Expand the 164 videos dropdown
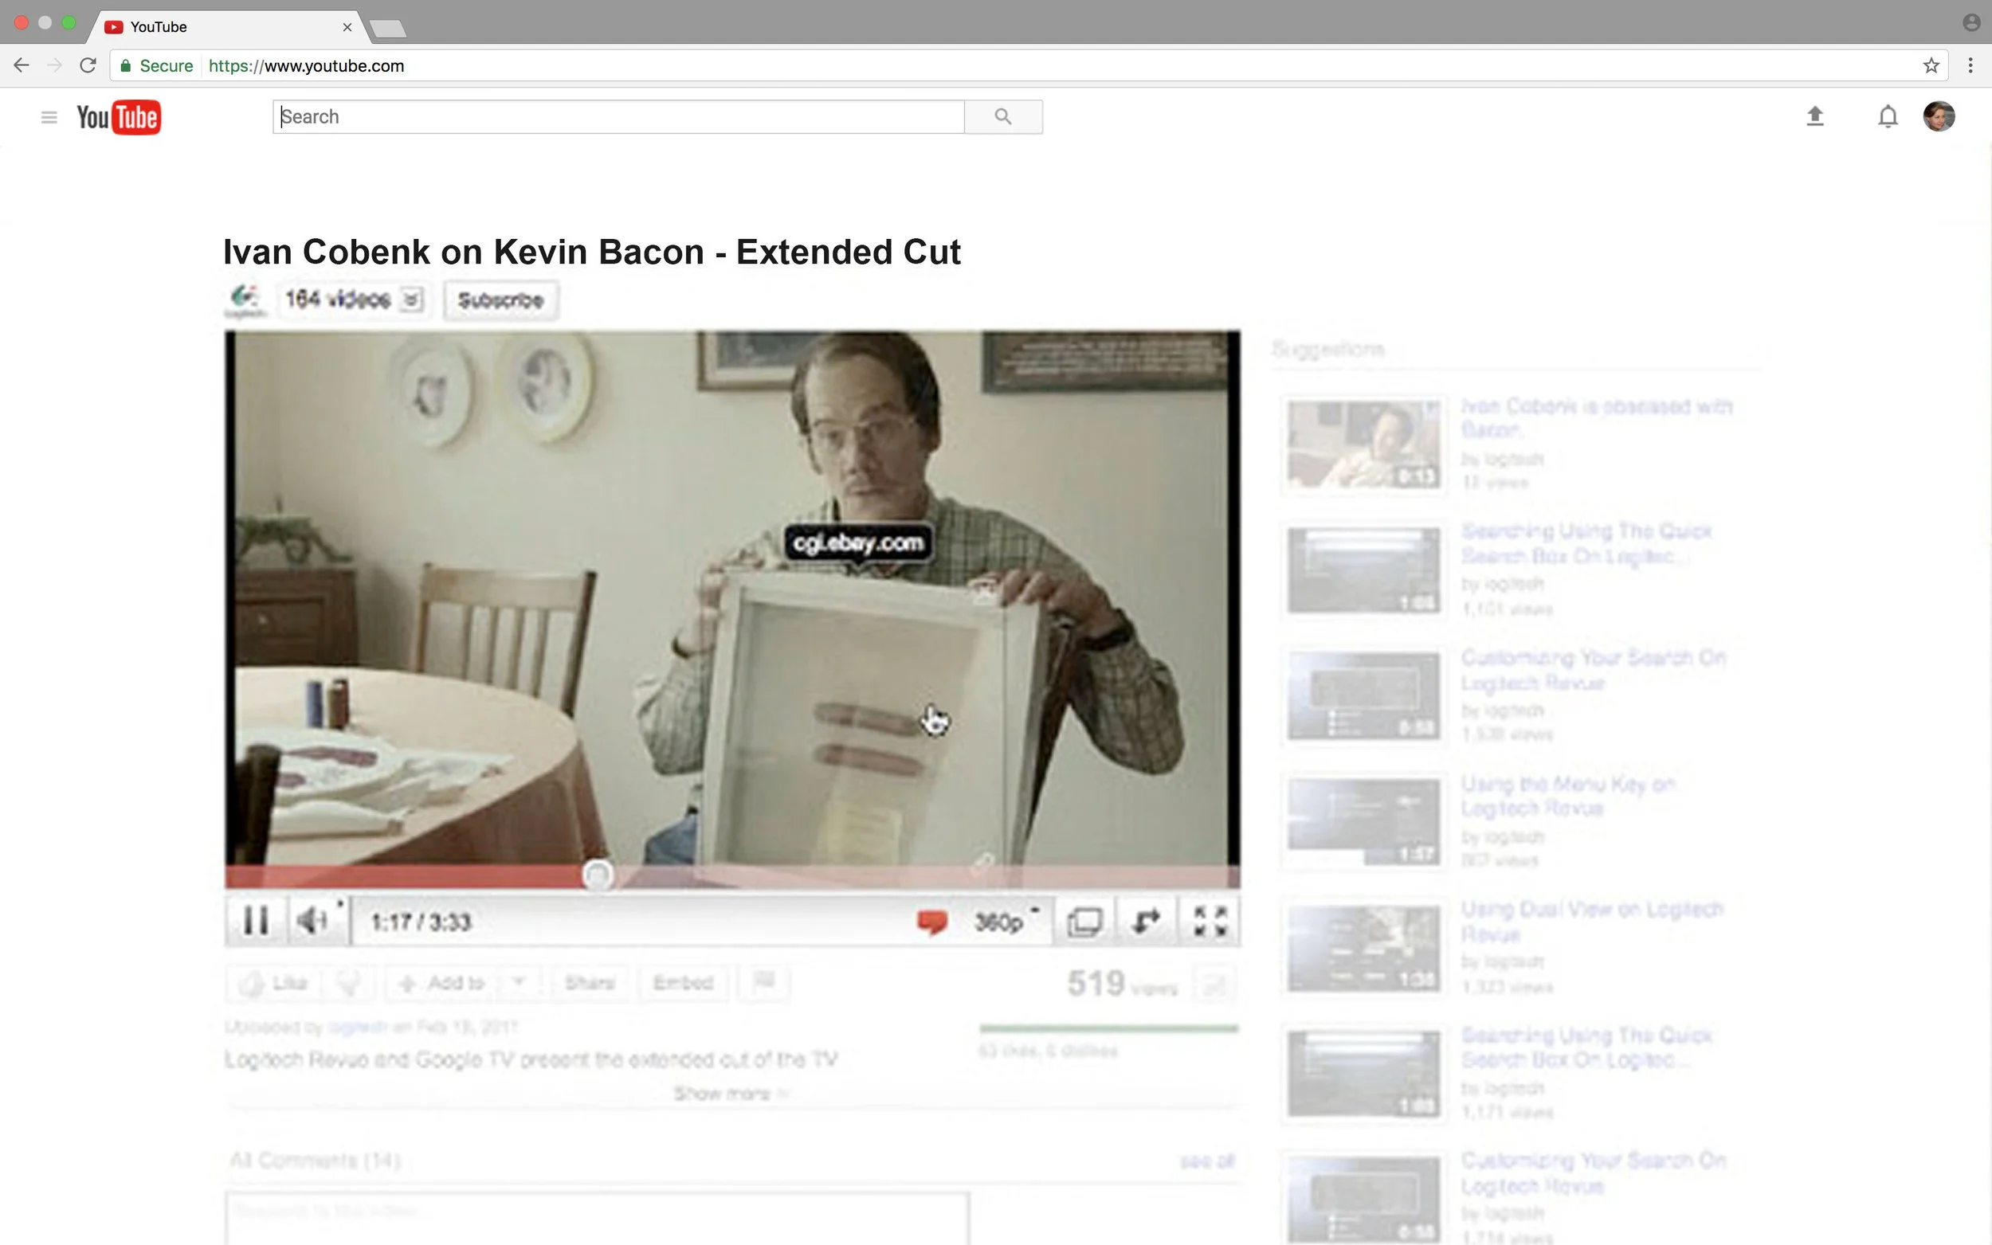Image resolution: width=1992 pixels, height=1245 pixels. point(411,300)
